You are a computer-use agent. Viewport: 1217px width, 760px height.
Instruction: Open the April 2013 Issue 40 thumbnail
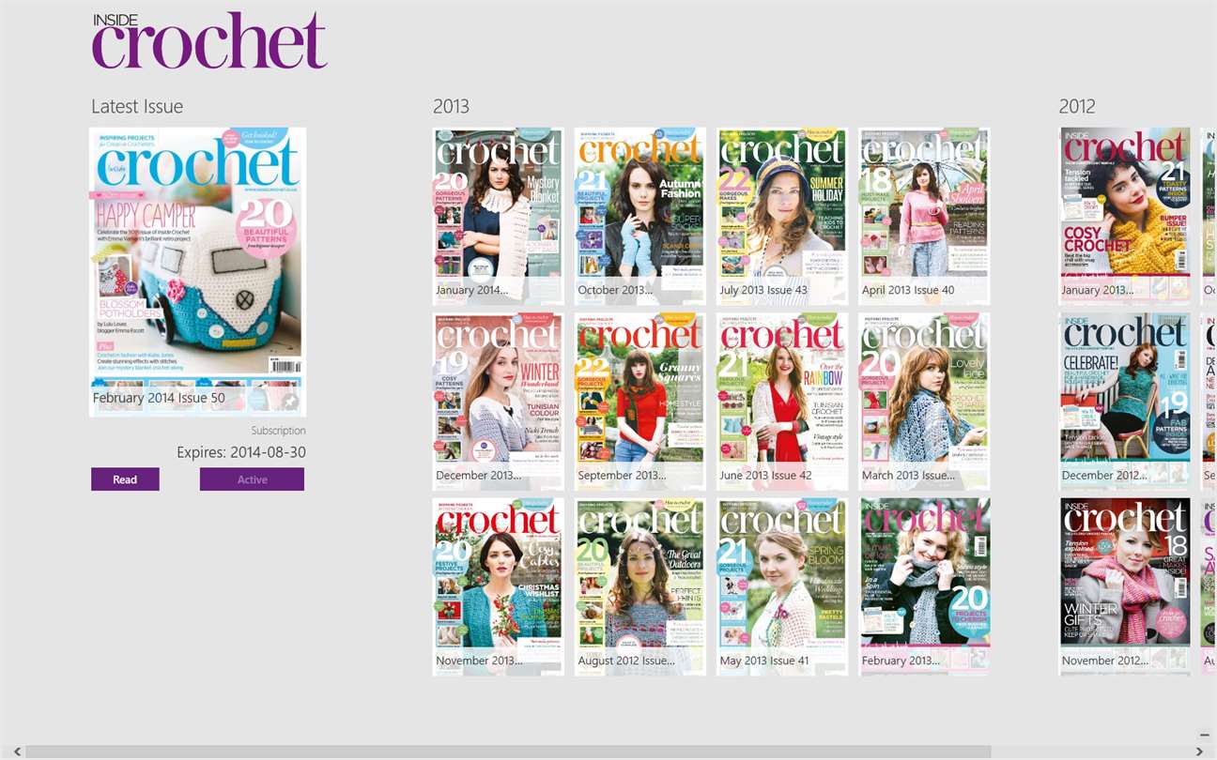tap(923, 216)
